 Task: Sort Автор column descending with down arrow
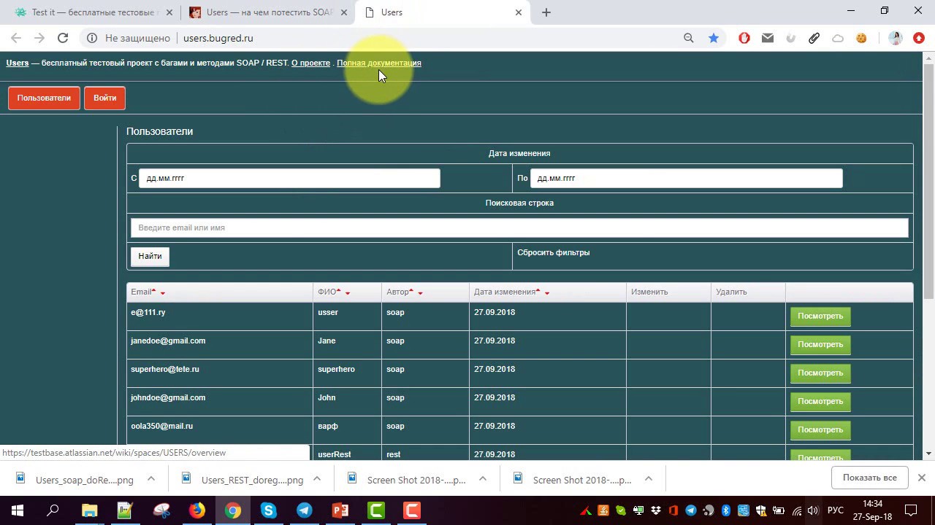pos(420,293)
